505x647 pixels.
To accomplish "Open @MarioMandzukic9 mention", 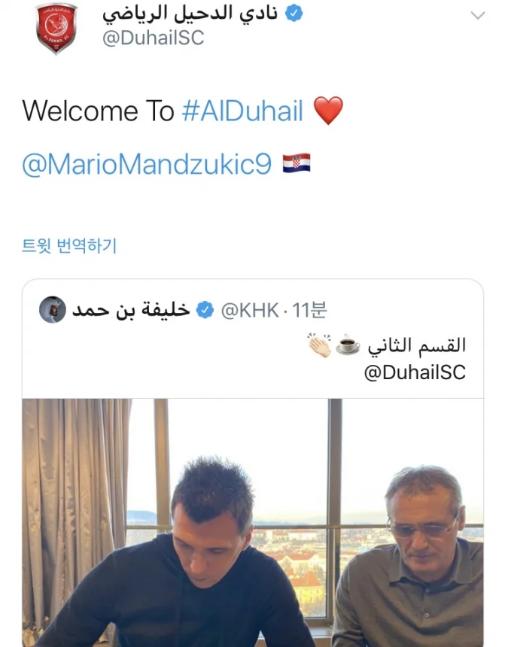I will [x=147, y=164].
